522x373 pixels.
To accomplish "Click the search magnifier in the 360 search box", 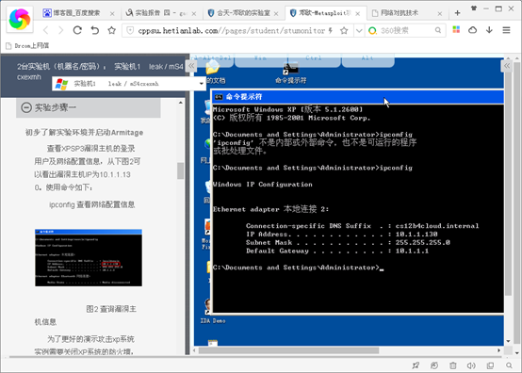I will [438, 30].
